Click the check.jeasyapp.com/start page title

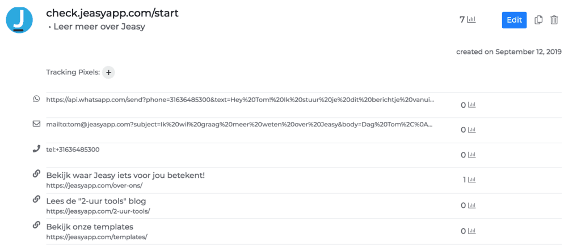[x=112, y=14]
